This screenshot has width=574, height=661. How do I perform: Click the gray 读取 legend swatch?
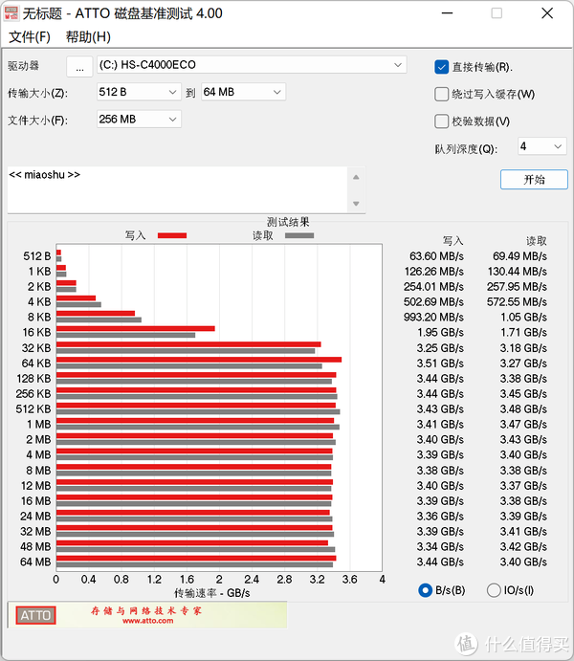coord(299,235)
